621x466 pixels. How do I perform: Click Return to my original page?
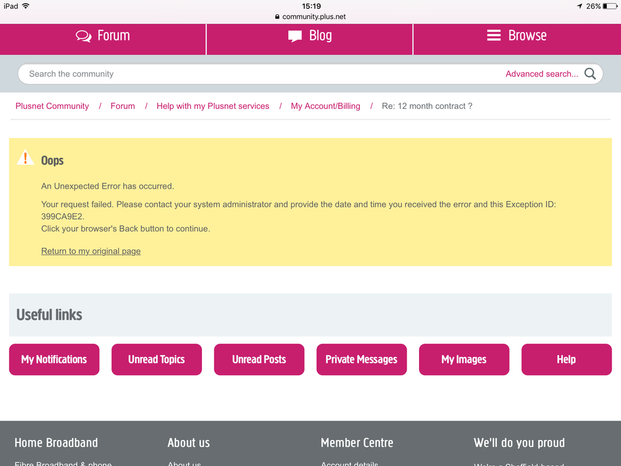point(91,251)
